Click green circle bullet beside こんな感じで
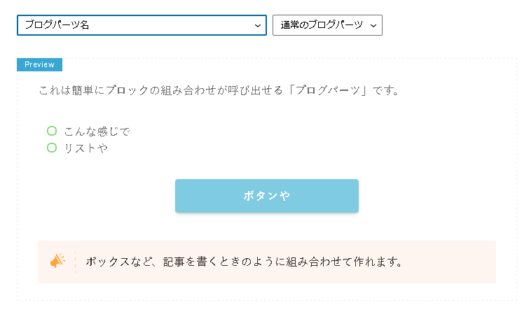The height and width of the screenshot is (312, 529). coord(52,131)
